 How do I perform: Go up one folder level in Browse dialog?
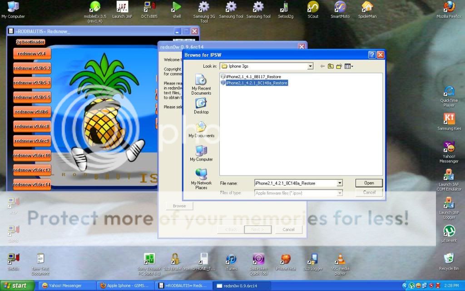click(331, 66)
